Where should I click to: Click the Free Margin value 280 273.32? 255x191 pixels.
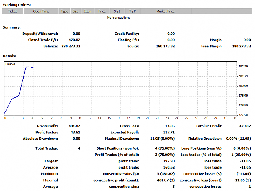point(242,46)
